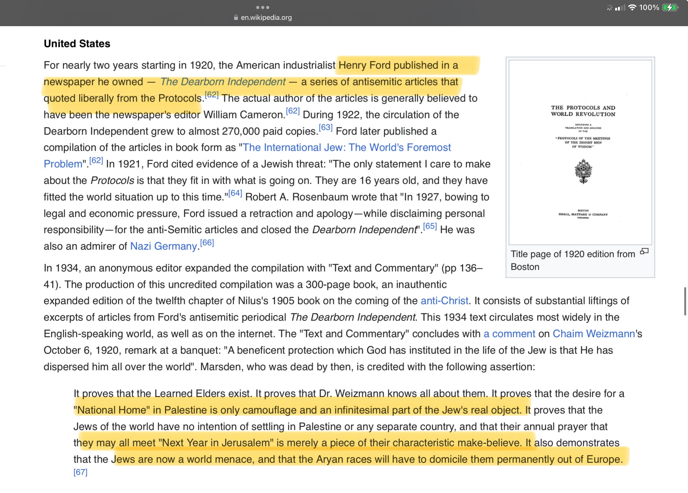
Task: Tap the lock icon beside en.wikipedia.org
Action: (236, 17)
